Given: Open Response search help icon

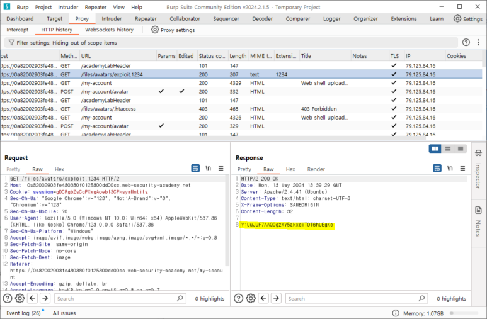Looking at the screenshot, I should pyautogui.click(x=239, y=298).
